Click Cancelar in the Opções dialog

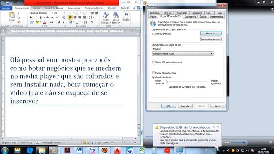[x=185, y=106]
